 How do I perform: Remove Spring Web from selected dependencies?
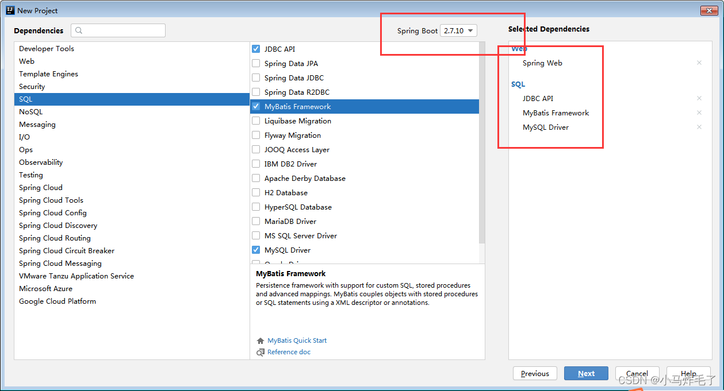(699, 63)
